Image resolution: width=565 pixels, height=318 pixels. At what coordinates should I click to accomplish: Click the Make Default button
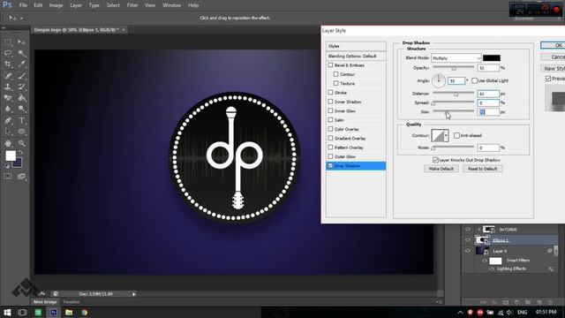441,169
